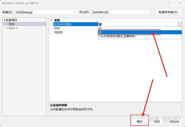
Task: Collapse the 配置属性 tree node
Action: pos(4,20)
